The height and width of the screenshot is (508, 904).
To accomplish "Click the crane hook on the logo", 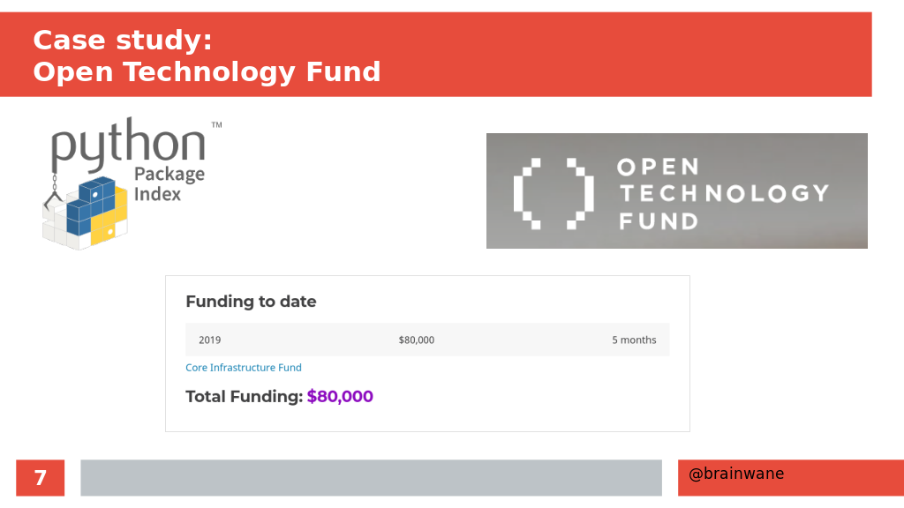I will click(54, 191).
